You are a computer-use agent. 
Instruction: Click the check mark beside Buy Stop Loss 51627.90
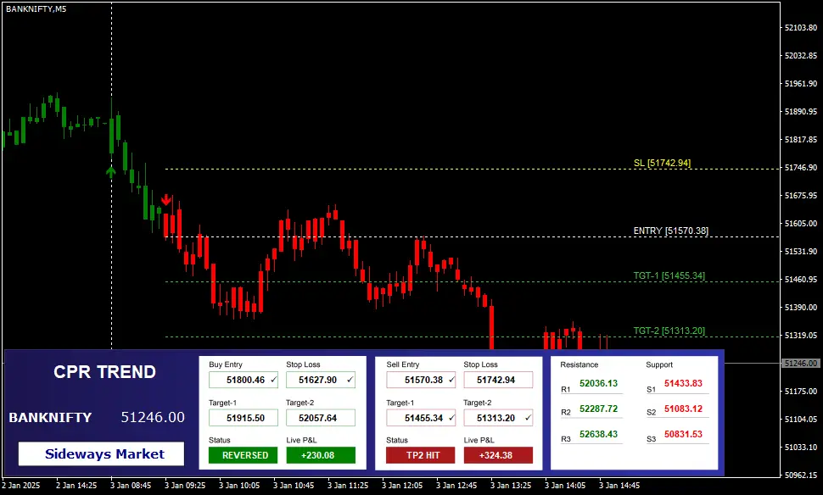tap(350, 379)
